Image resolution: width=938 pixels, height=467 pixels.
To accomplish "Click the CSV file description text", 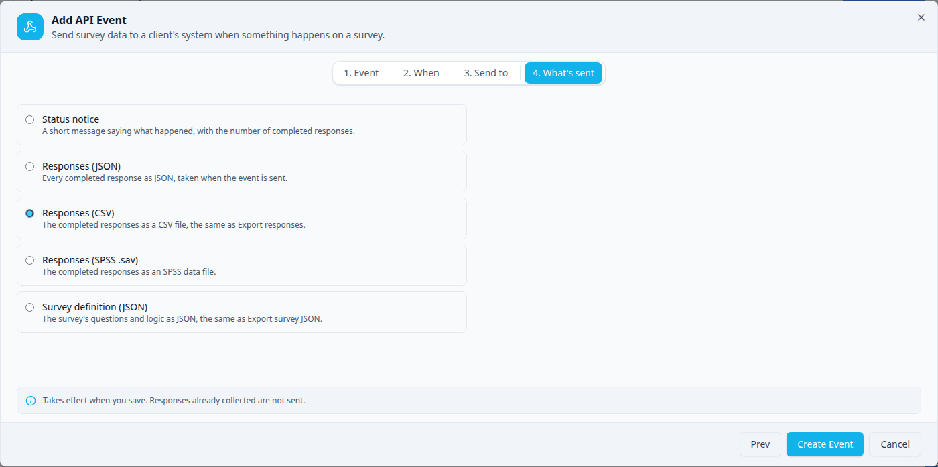I will coord(174,225).
